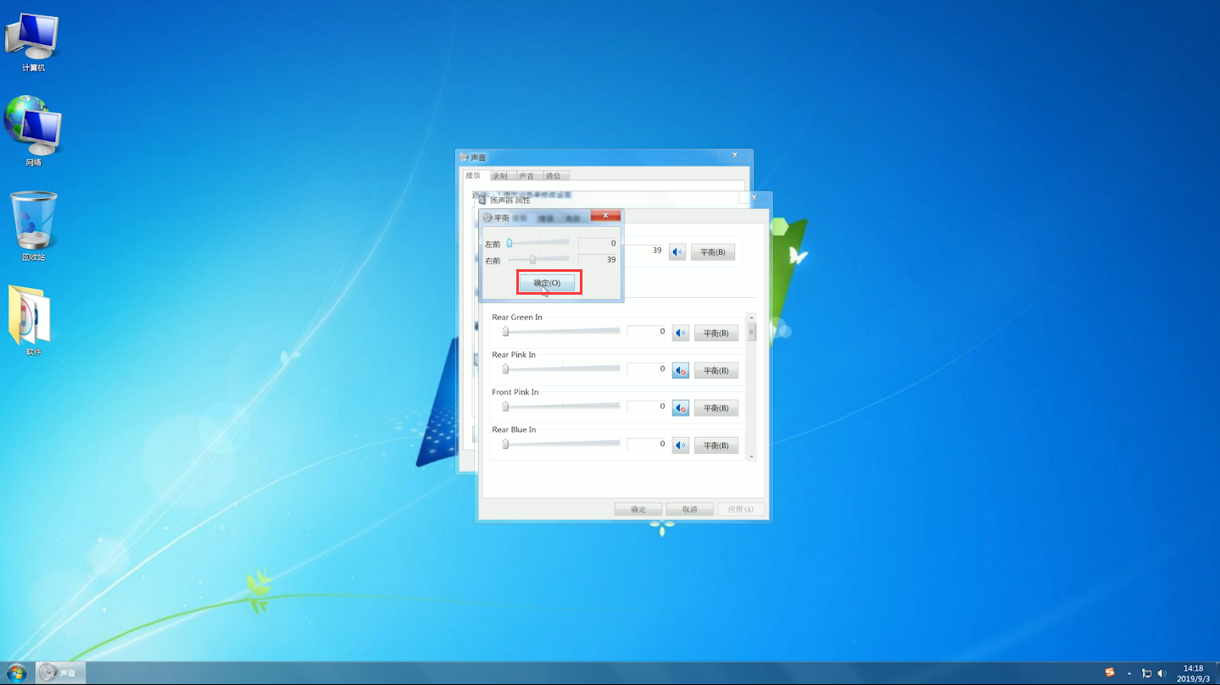Viewport: 1220px width, 685px height.
Task: Click the levels list scrollbar thumb
Action: [751, 332]
